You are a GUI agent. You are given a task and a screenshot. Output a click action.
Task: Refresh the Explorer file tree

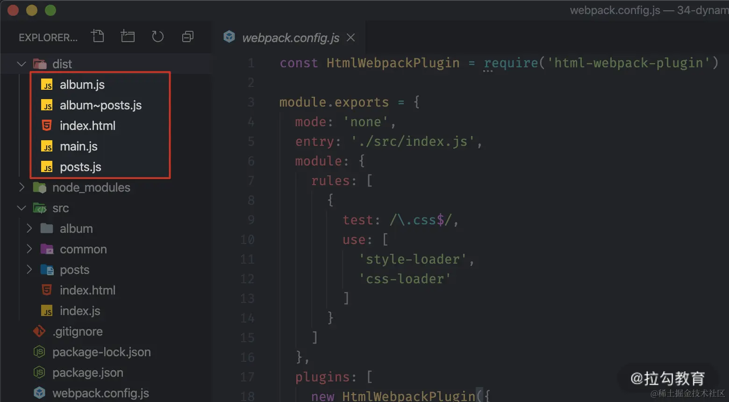pyautogui.click(x=158, y=36)
